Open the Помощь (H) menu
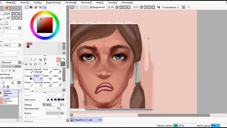 127,2
